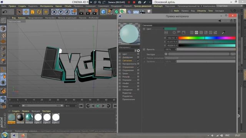Image resolution: width=246 pixels, height=138 pixels.
Task: Click the recorder camera snapshot icon
Action: click(x=140, y=2)
